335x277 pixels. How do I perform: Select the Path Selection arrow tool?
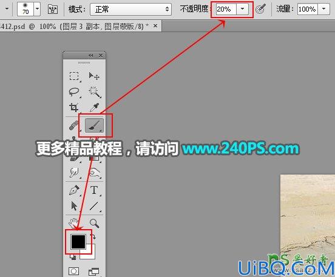pos(74,206)
